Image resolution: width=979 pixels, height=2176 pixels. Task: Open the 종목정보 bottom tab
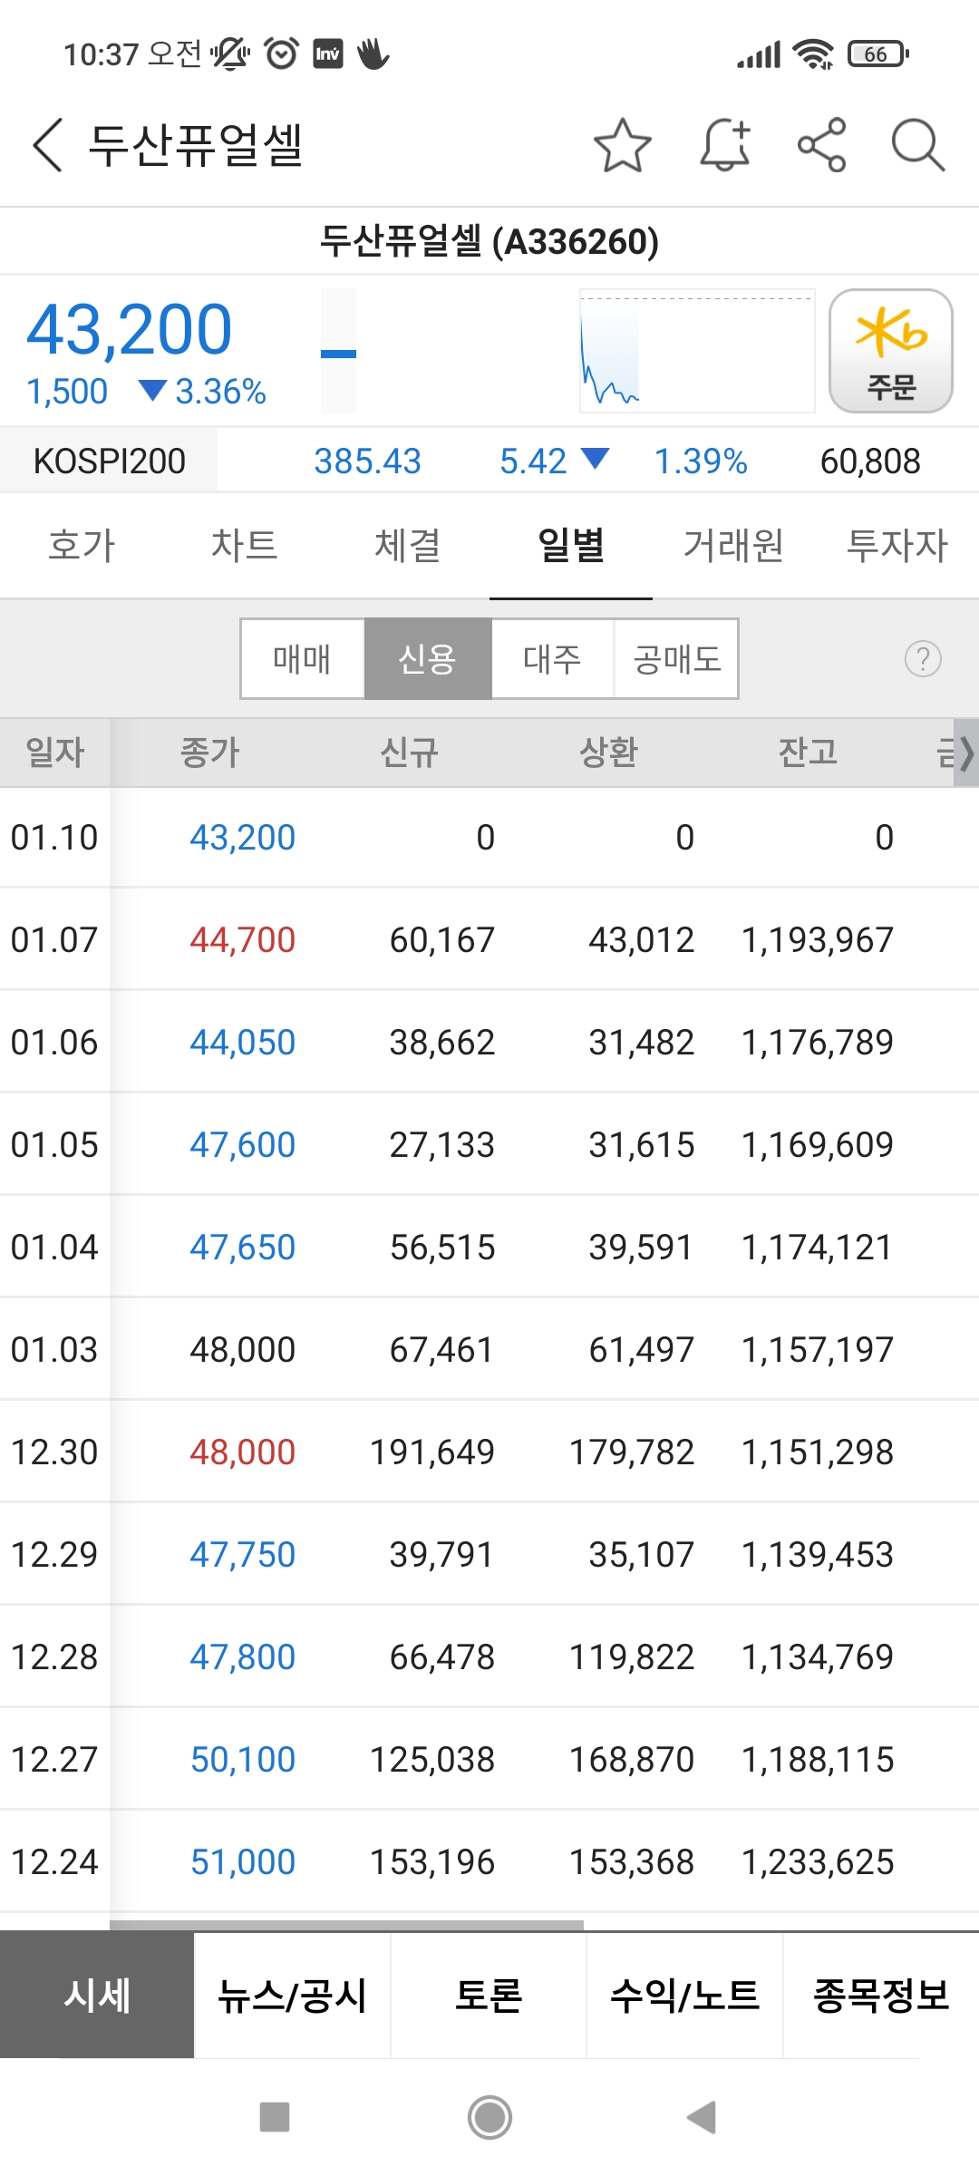881,1995
